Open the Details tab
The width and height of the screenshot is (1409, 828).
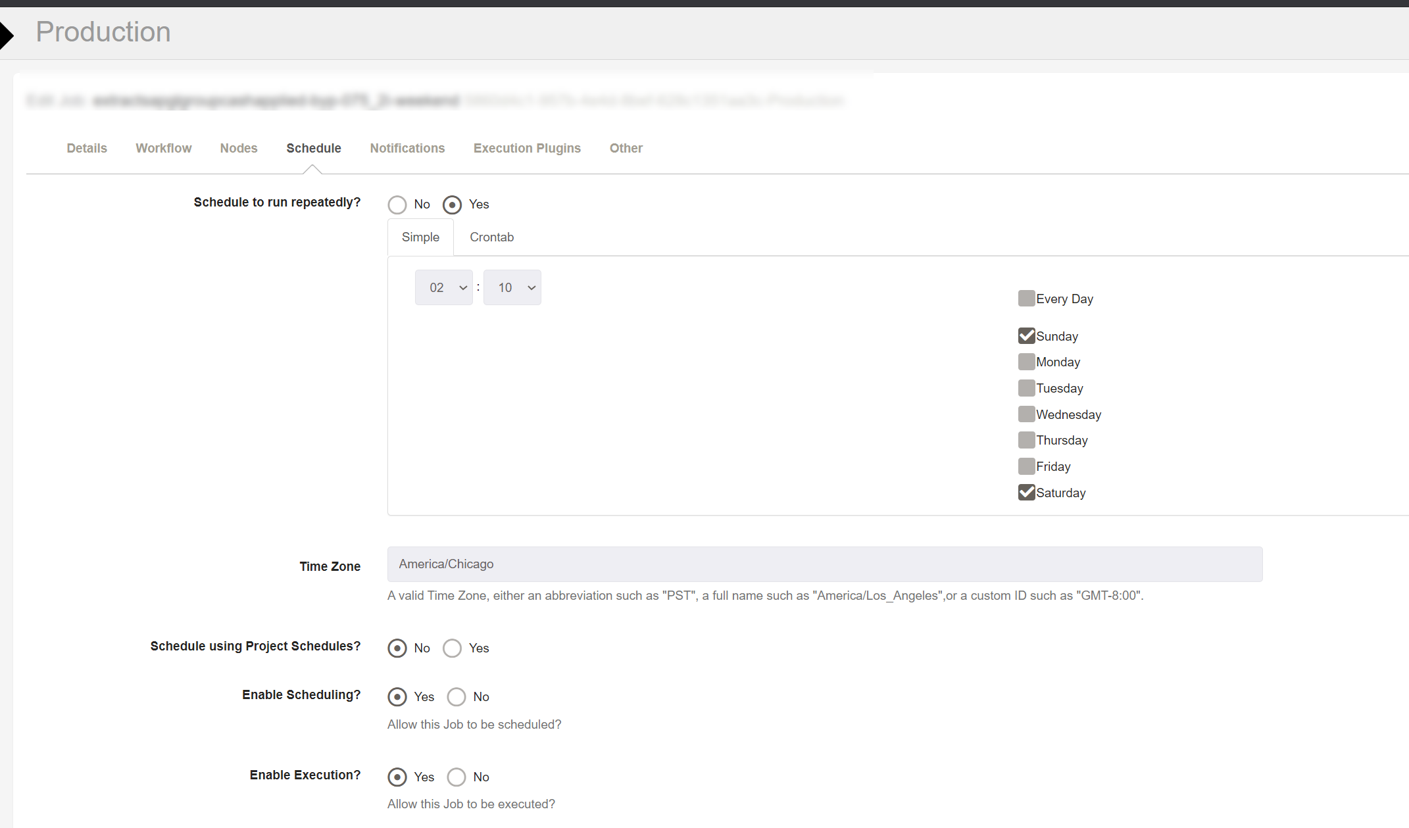coord(86,148)
